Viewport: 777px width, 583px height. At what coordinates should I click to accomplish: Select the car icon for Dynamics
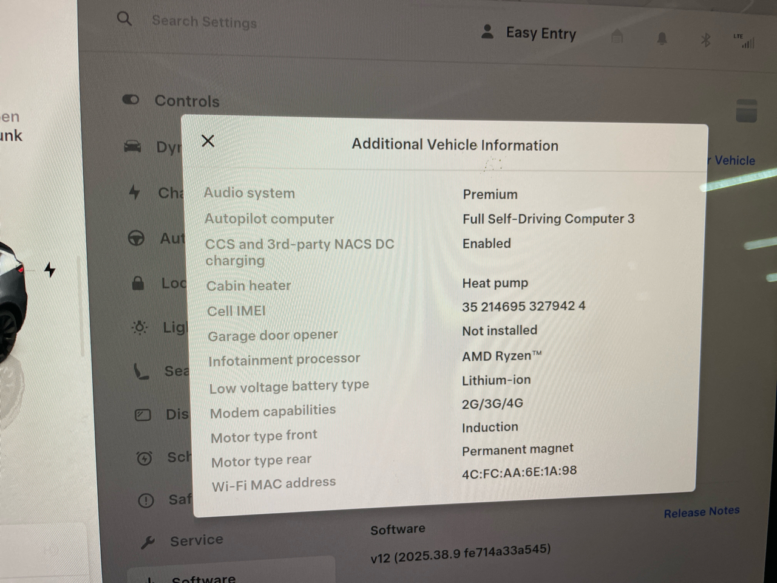[133, 146]
